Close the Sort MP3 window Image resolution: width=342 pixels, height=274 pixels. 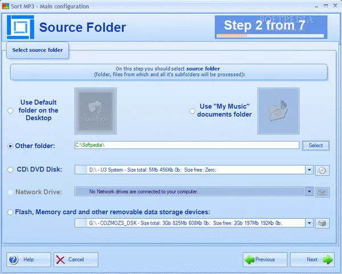(x=335, y=6)
